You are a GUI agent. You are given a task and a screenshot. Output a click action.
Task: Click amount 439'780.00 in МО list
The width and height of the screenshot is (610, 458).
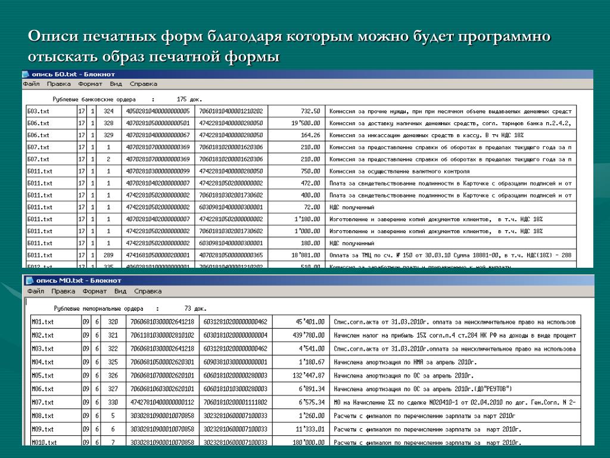tap(309, 335)
